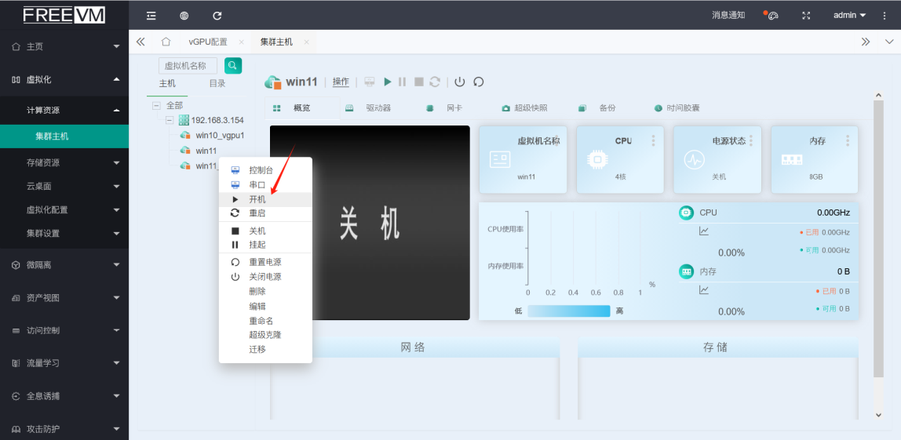Click the restart arrows toolbar icon
The height and width of the screenshot is (440, 901).
pos(435,82)
